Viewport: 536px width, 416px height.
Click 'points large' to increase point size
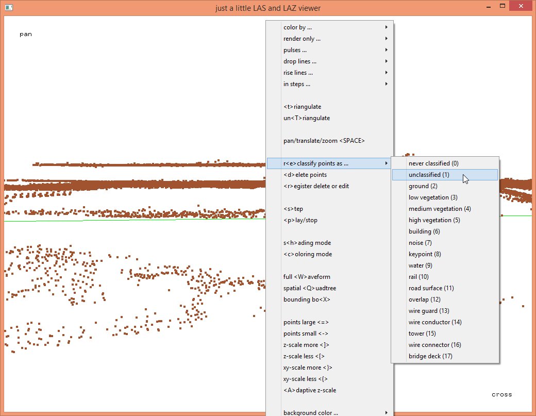306,322
